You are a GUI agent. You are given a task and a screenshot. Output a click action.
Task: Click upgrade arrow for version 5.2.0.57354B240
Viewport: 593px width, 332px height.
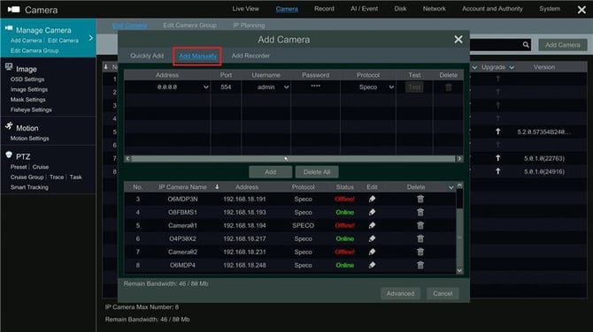point(498,132)
